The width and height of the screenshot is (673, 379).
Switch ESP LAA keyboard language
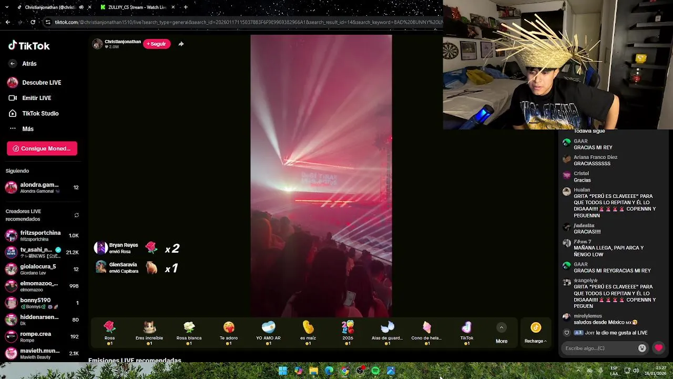(614, 371)
